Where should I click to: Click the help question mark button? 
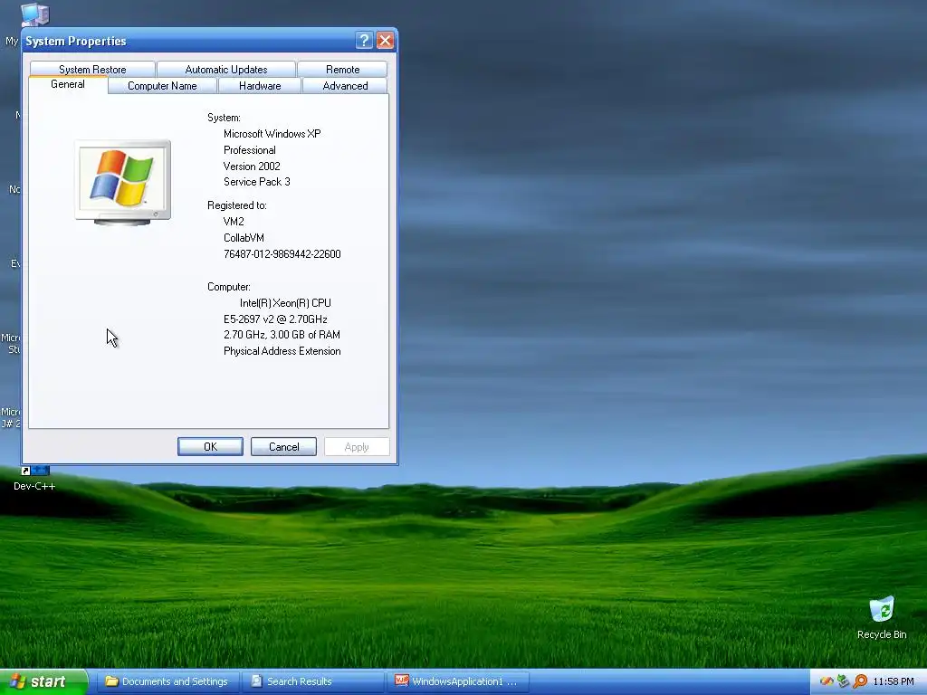point(364,40)
